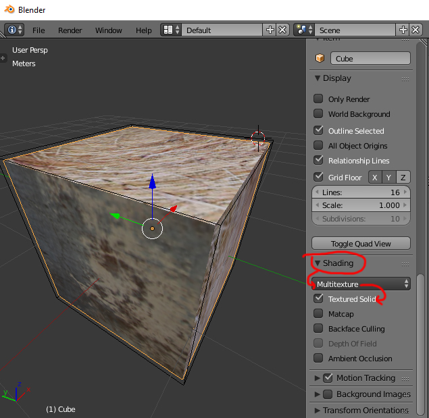Click the blue Z-axis manipulator arrow
The image size is (429, 418).
coord(153,182)
